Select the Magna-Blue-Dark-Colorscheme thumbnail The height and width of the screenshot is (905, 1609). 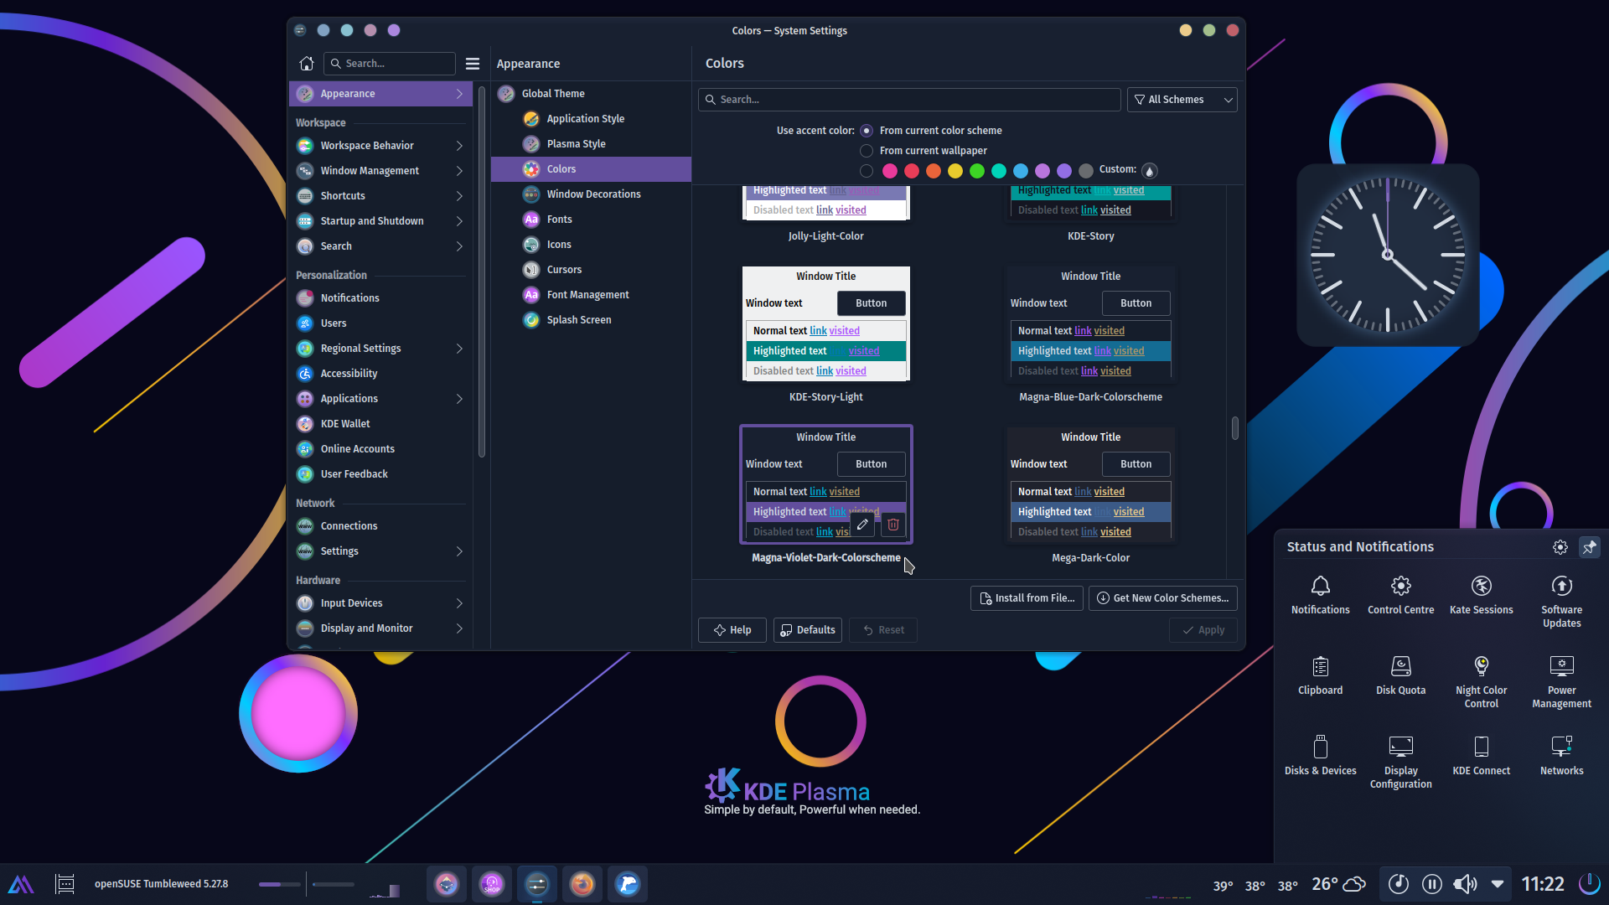(1090, 323)
